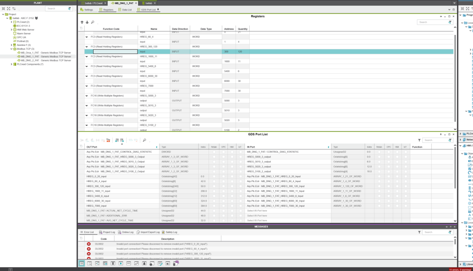Click the move up arrow in Registers toolbar
Viewport: 473px width, 271px height.
pos(82,22)
